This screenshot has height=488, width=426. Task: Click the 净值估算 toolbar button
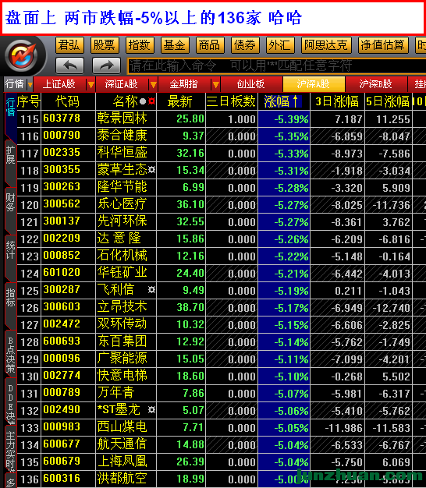[383, 45]
